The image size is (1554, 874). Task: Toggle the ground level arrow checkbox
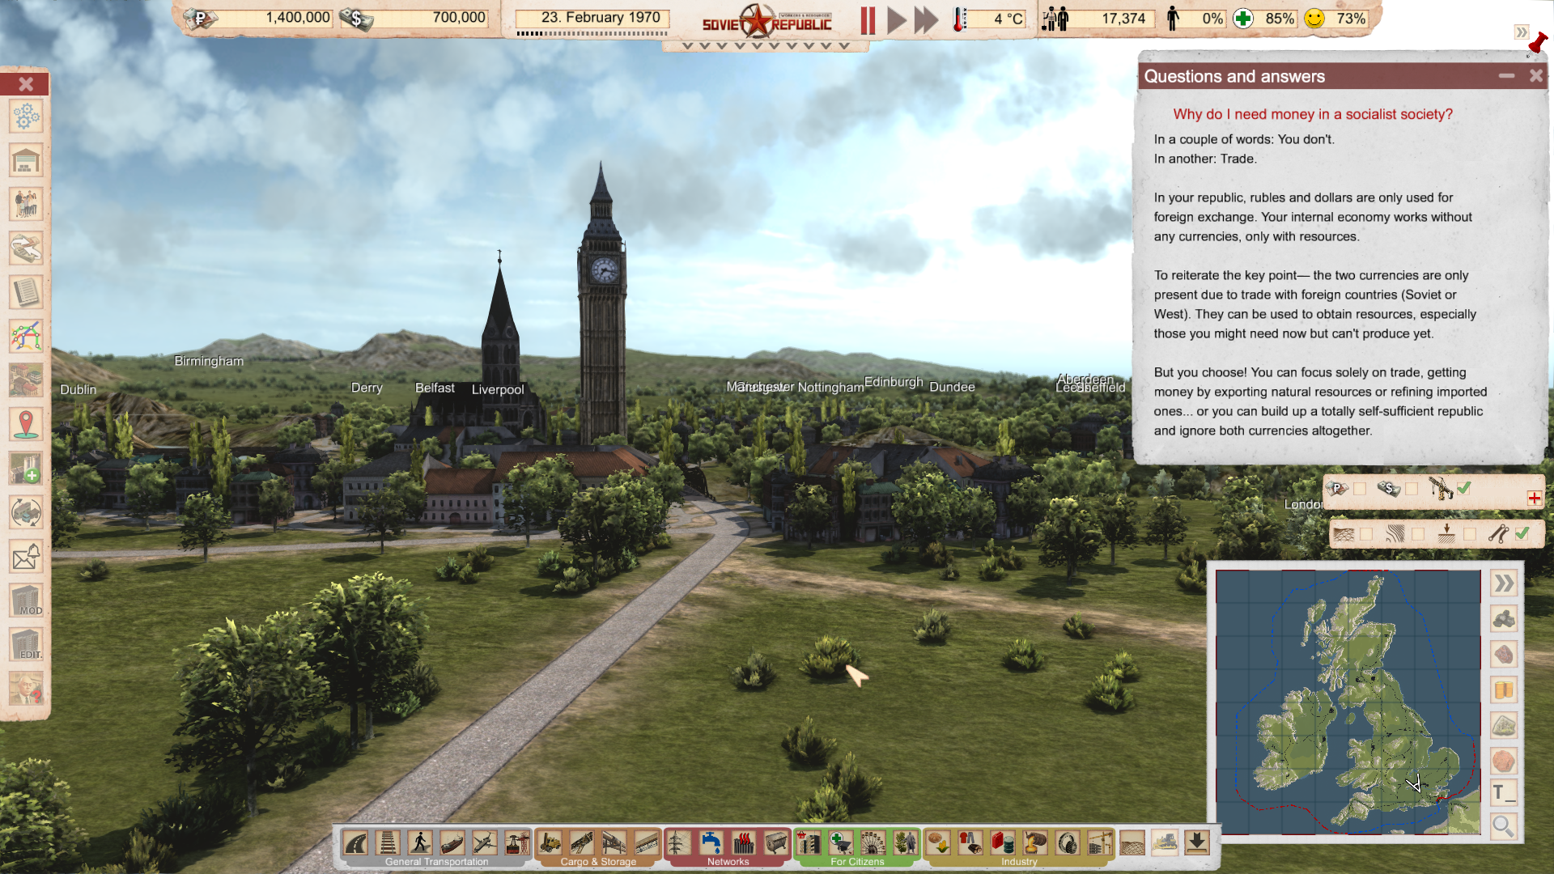pyautogui.click(x=1470, y=534)
